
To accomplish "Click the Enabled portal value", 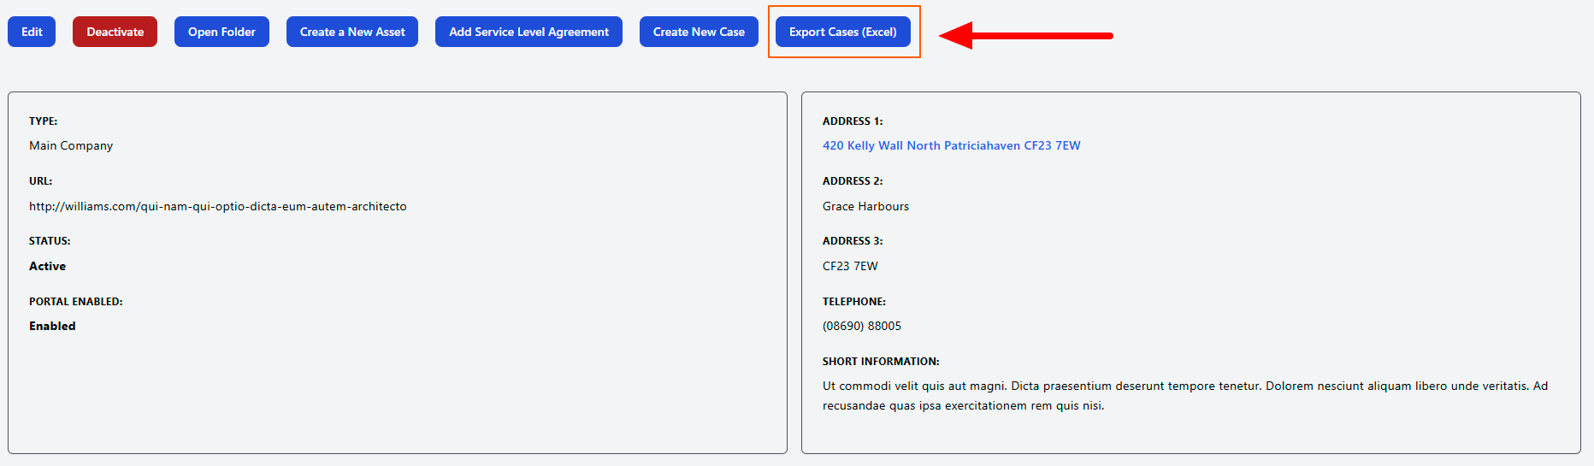I will tap(52, 326).
